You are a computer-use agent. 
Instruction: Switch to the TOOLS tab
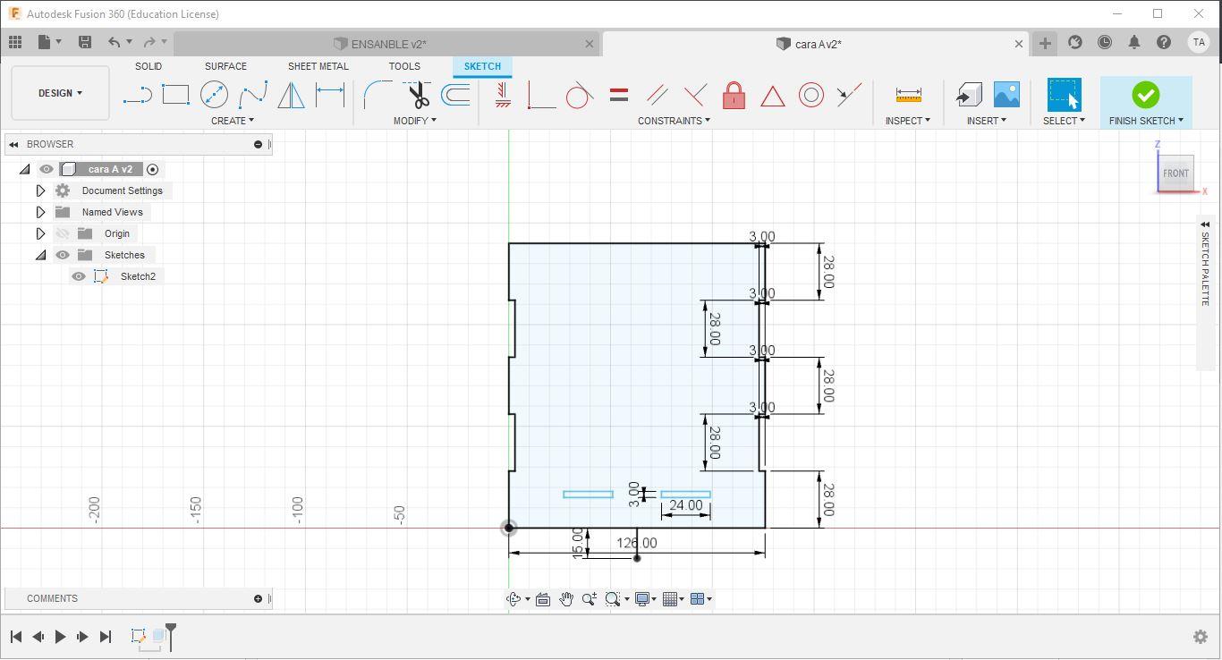pyautogui.click(x=404, y=66)
